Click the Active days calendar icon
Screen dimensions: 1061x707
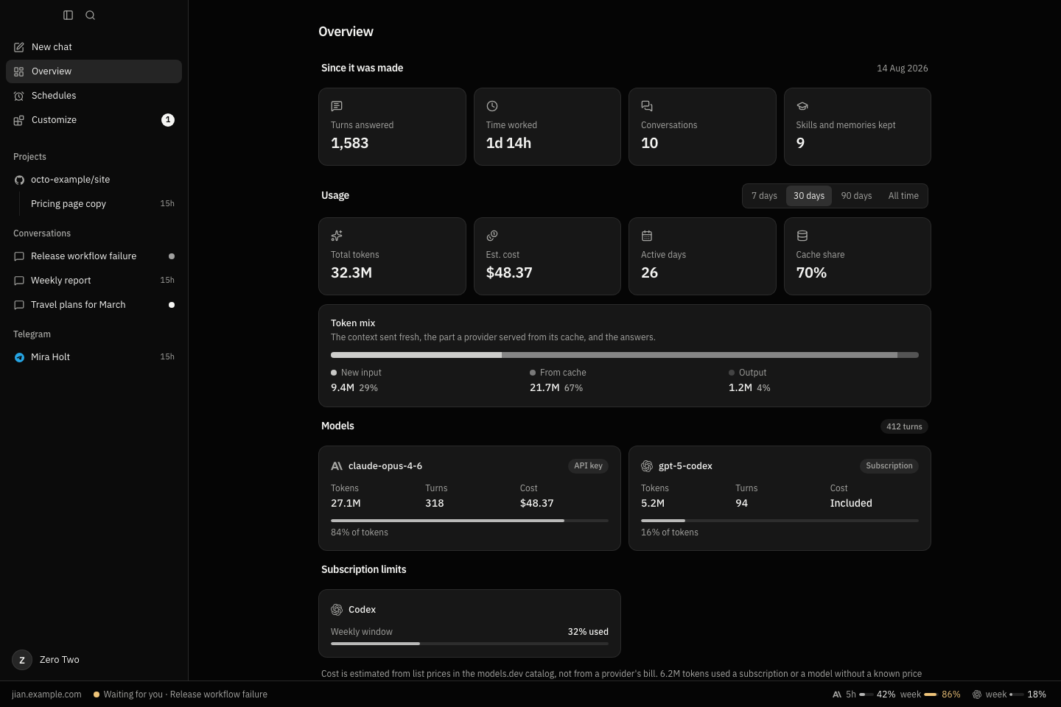(x=647, y=236)
